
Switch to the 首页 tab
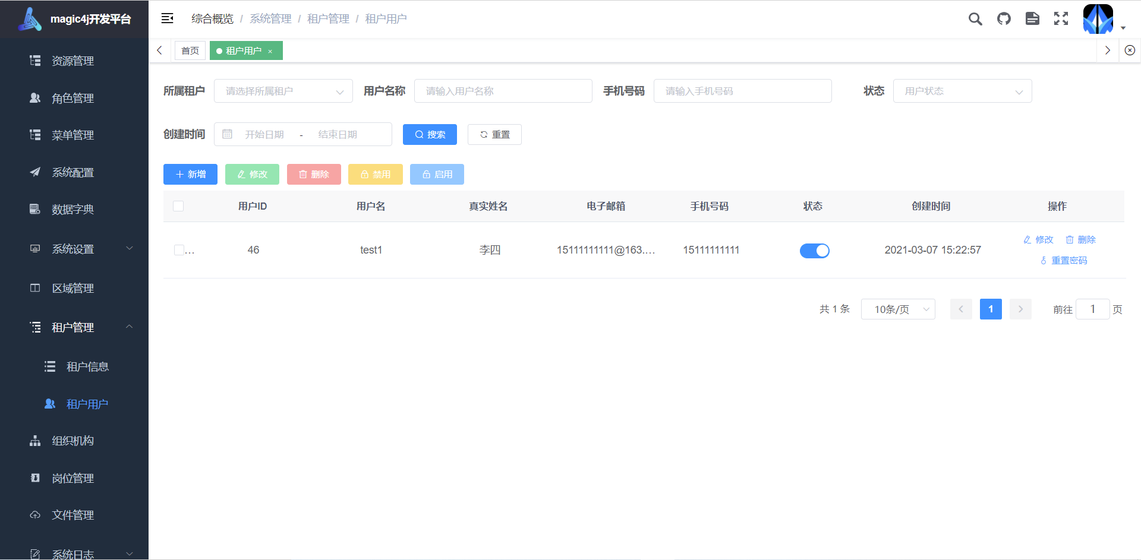coord(190,50)
